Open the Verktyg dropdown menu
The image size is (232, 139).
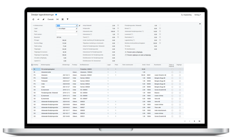198,15
